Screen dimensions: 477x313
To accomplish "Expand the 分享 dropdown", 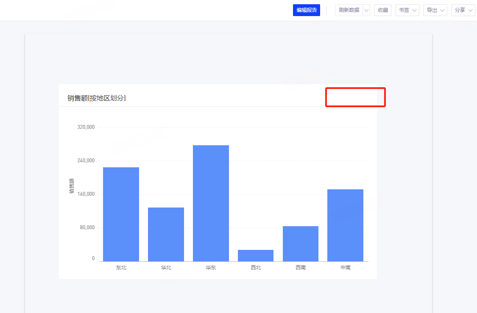I will pyautogui.click(x=463, y=10).
